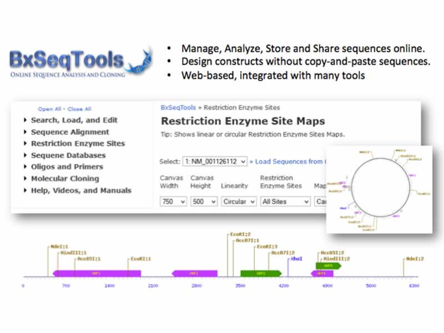Open the Linearity dropdown showing Circular
Viewport: 444px width, 333px height.
click(x=238, y=201)
